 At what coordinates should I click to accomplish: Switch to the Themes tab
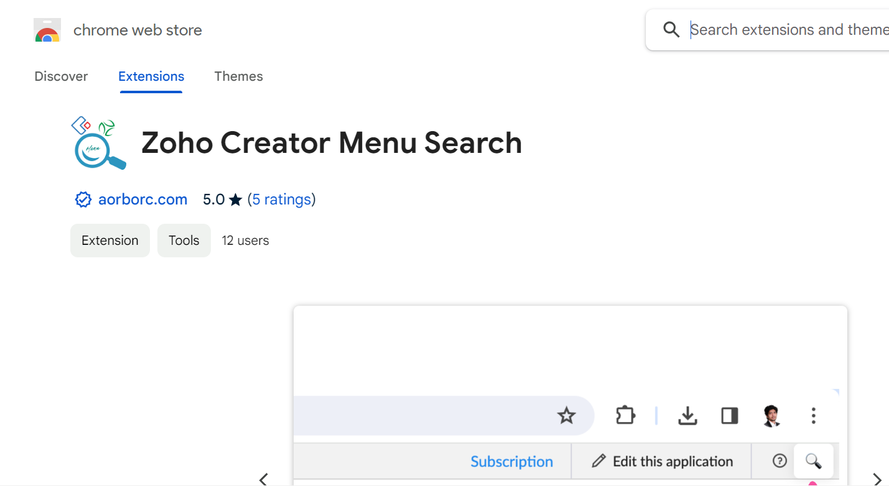pos(238,76)
